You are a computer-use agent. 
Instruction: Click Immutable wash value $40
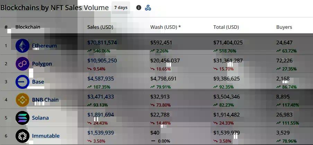click(155, 133)
